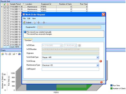Click the Maintenance location cell in the 11:35 row

click(x=33, y=9)
